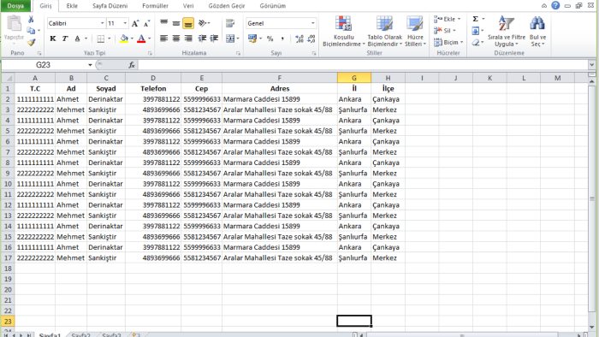Apply red font color A
Screen dimensions: 599x337
point(141,38)
